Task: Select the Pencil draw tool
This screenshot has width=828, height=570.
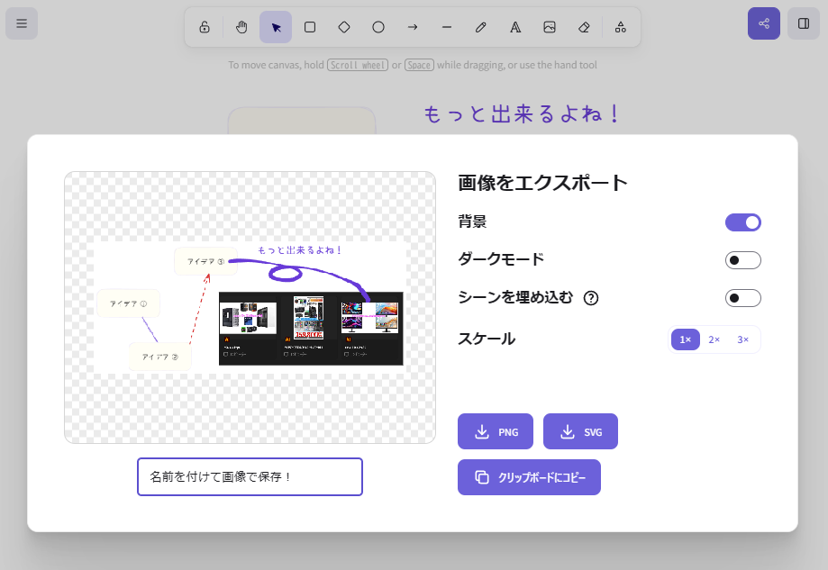Action: point(481,27)
